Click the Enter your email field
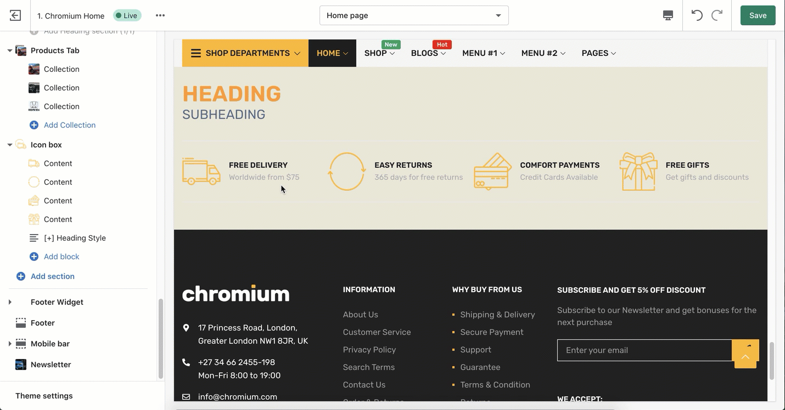785x410 pixels. pos(644,350)
